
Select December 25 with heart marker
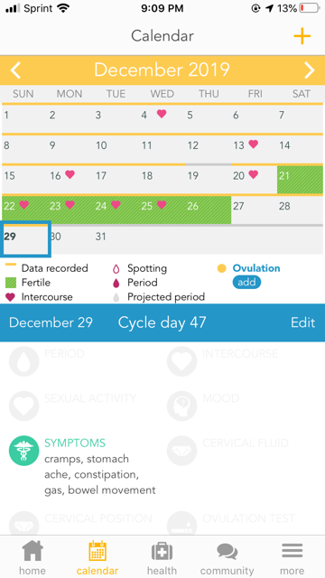pos(162,210)
